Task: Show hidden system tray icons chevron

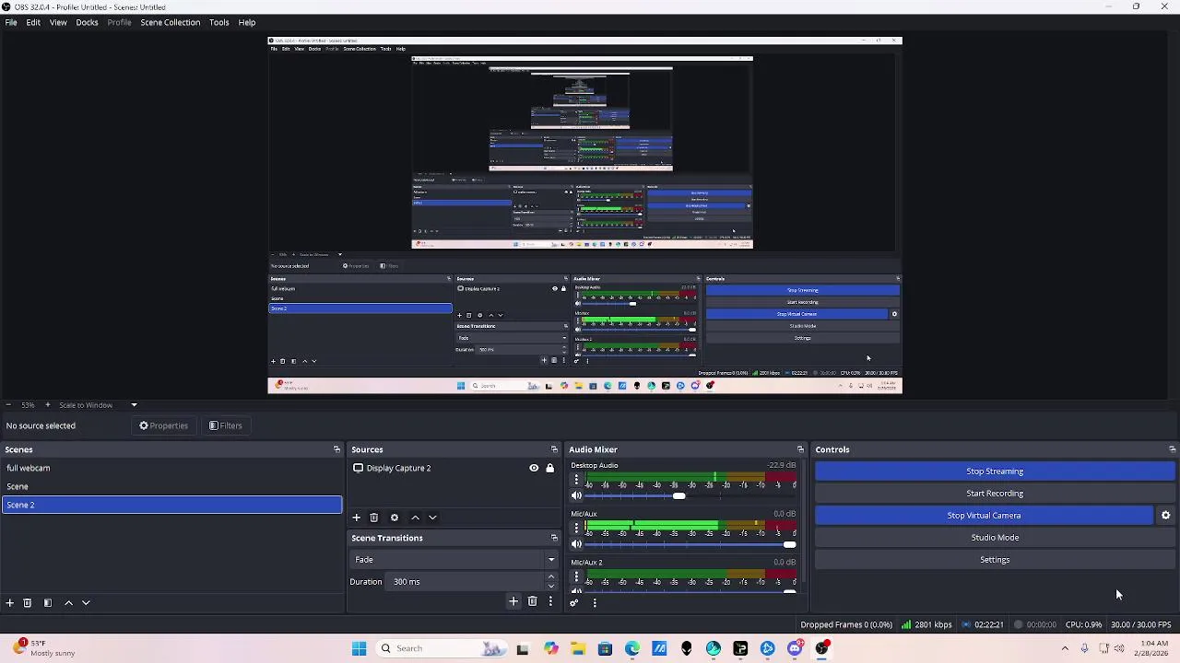Action: [x=1065, y=648]
